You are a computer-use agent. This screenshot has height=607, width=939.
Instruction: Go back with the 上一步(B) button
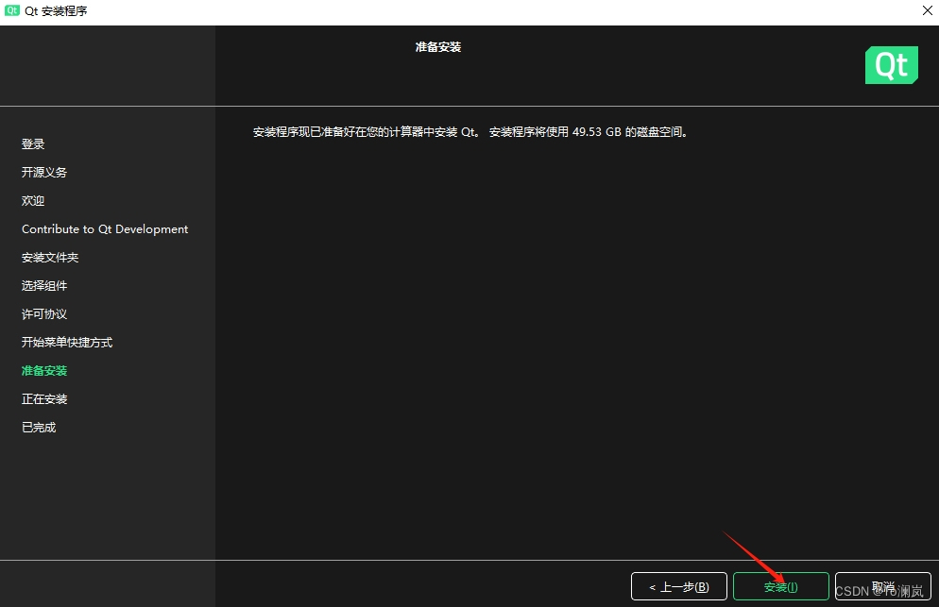click(x=679, y=586)
